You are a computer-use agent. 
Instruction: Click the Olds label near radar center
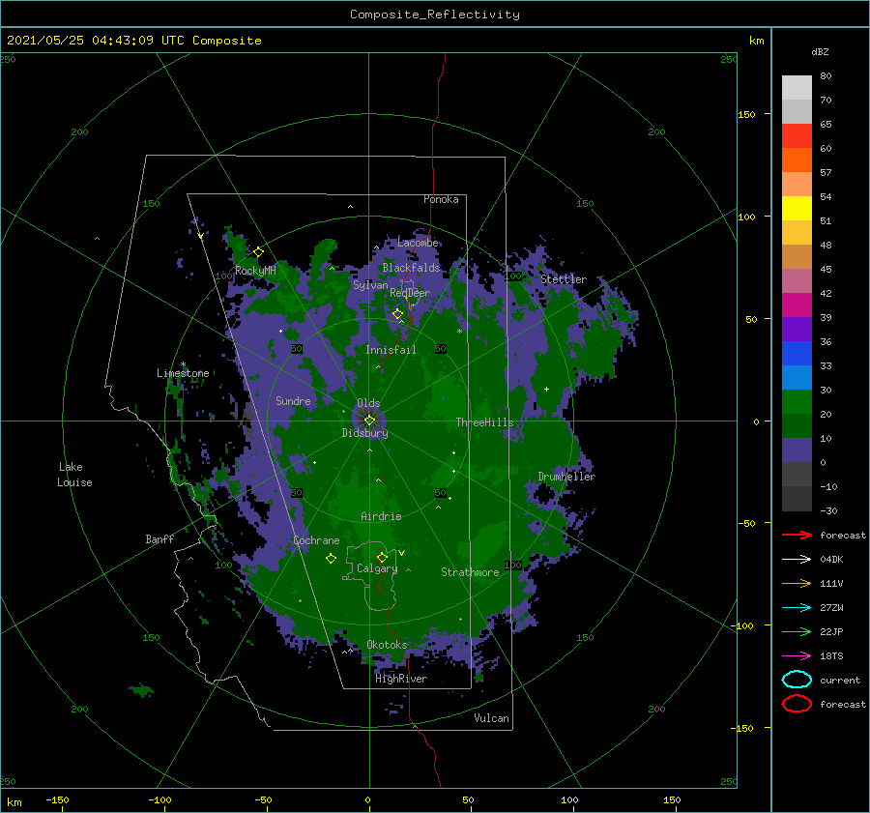tap(368, 403)
